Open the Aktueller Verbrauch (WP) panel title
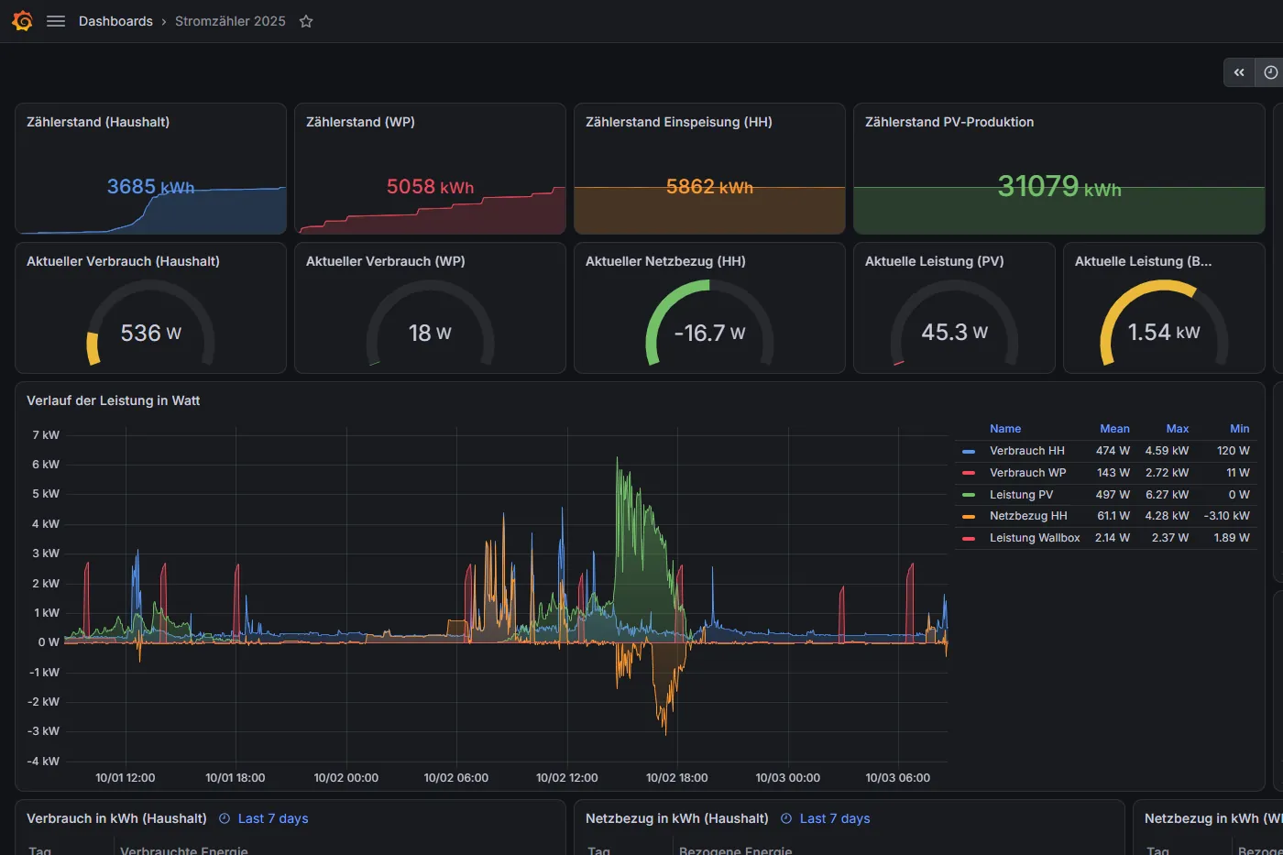This screenshot has width=1283, height=855. coord(386,261)
